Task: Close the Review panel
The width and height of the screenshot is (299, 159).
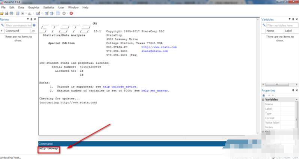Action: [x=35, y=19]
